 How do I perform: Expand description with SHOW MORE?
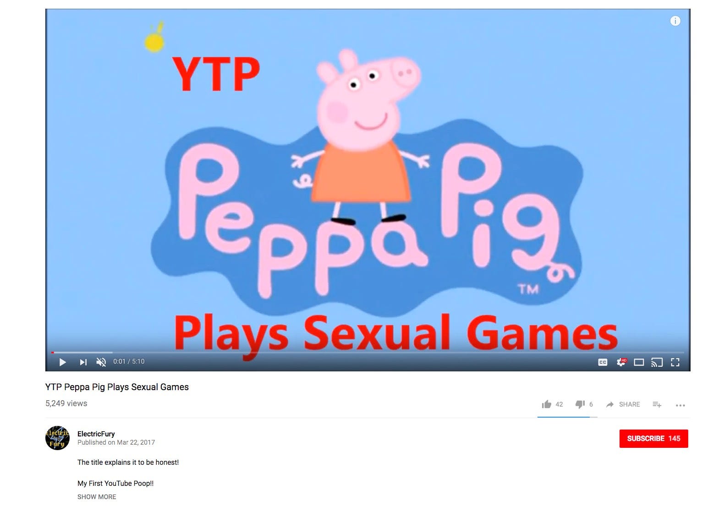click(97, 497)
